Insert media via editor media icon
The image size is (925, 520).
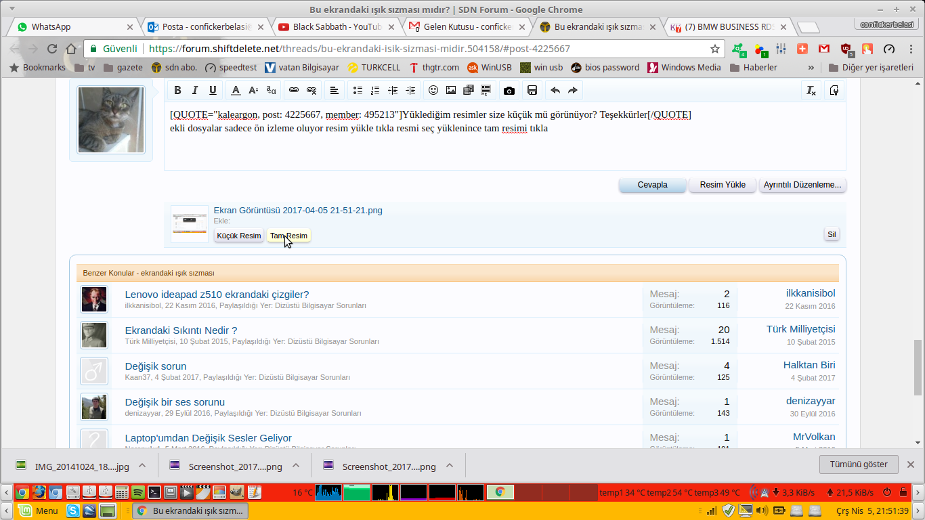pos(469,90)
